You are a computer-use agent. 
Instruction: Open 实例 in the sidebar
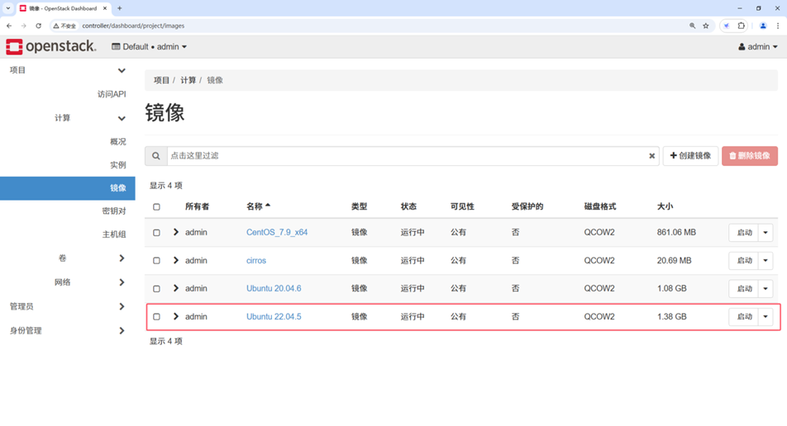coord(118,165)
